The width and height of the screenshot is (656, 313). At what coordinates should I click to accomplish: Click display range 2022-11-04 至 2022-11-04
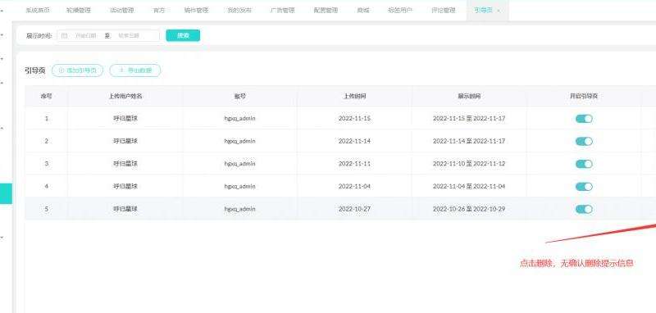[x=469, y=186]
